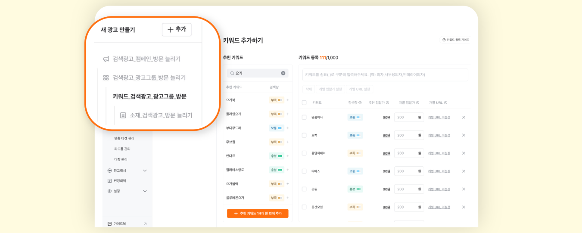The width and height of the screenshot is (582, 233).
Task: Open 가이드북 external link arrow icon
Action: tap(145, 224)
